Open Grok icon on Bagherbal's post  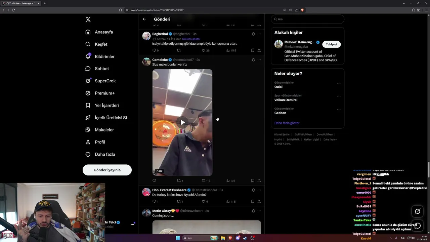click(x=253, y=34)
